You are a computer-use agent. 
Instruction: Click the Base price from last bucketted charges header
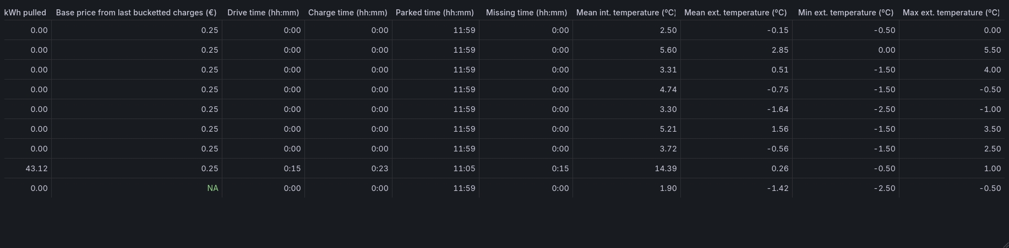[136, 13]
